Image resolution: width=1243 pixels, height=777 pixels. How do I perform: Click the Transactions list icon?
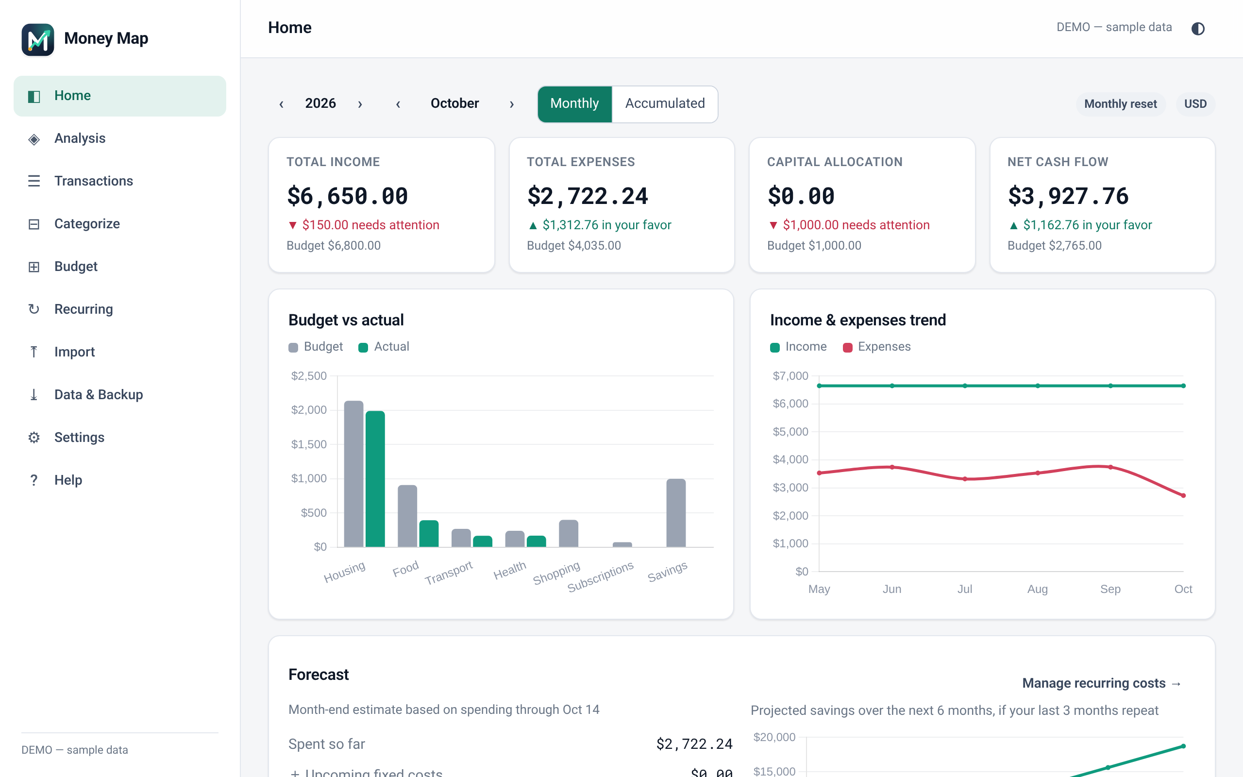pyautogui.click(x=34, y=182)
